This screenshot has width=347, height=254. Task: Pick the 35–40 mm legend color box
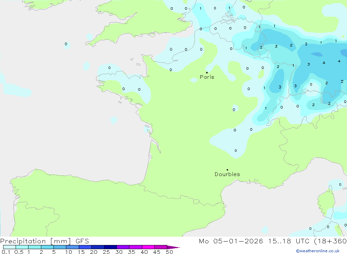coord(136,247)
